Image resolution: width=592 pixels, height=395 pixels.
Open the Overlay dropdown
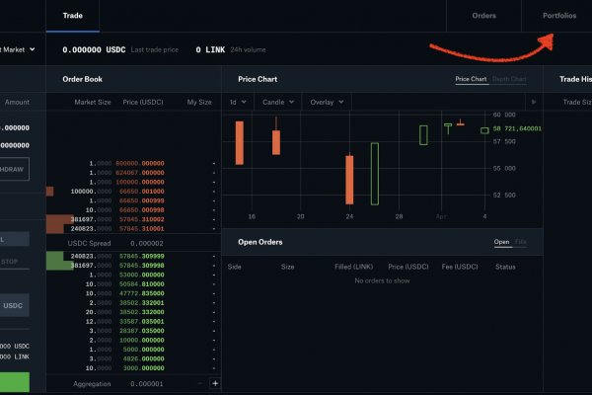point(326,102)
